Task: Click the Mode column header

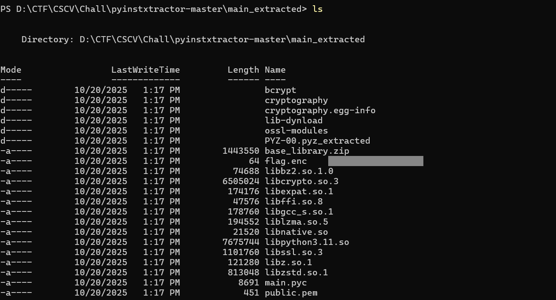Action: pos(11,70)
